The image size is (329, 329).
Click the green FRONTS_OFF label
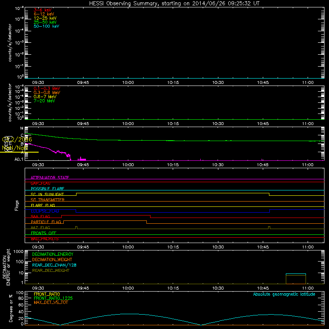[x=44, y=233]
